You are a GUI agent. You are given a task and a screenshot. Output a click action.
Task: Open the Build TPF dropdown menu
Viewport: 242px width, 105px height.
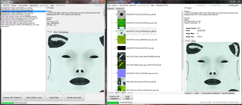pyautogui.click(x=133, y=5)
